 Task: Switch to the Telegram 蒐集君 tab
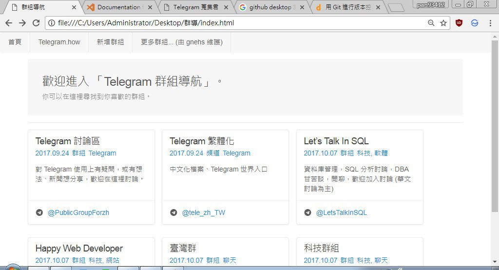tap(196, 7)
